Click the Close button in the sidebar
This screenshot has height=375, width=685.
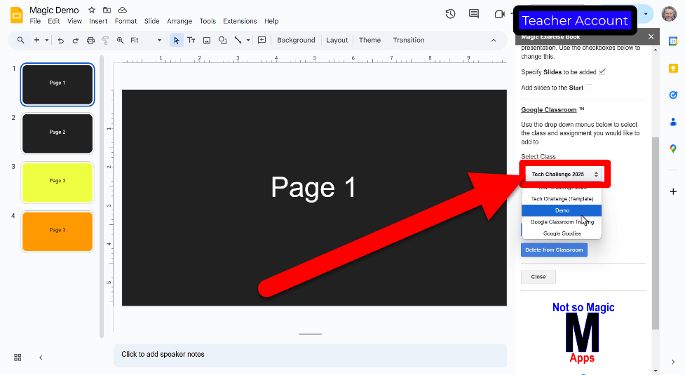coord(538,277)
